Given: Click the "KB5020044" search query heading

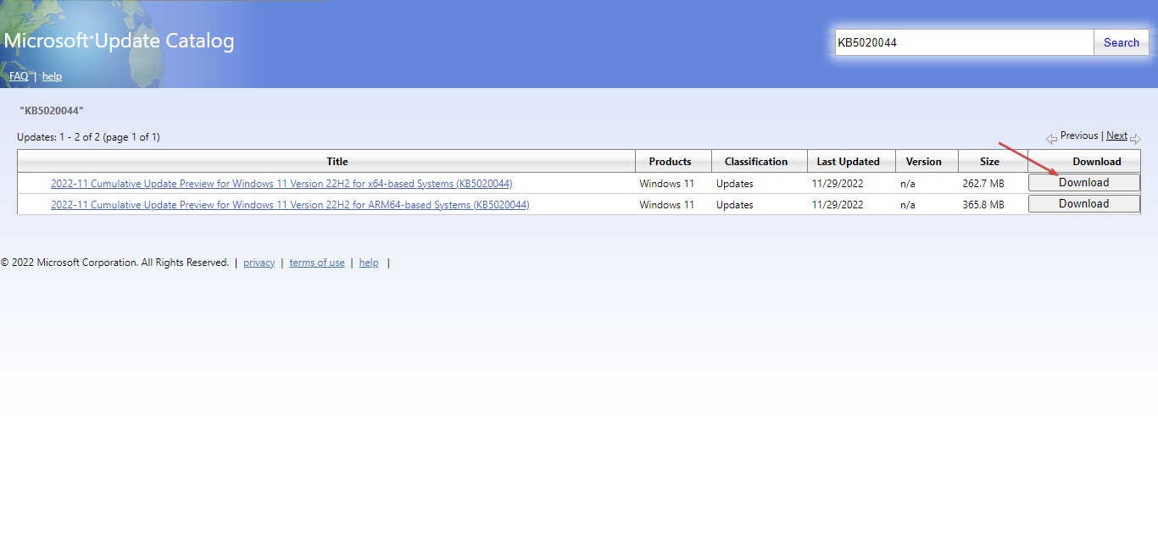Looking at the screenshot, I should 52,111.
